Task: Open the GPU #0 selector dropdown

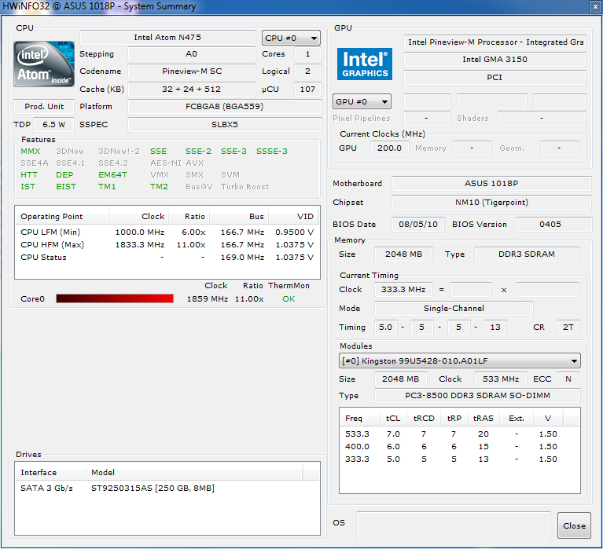Action: 362,102
